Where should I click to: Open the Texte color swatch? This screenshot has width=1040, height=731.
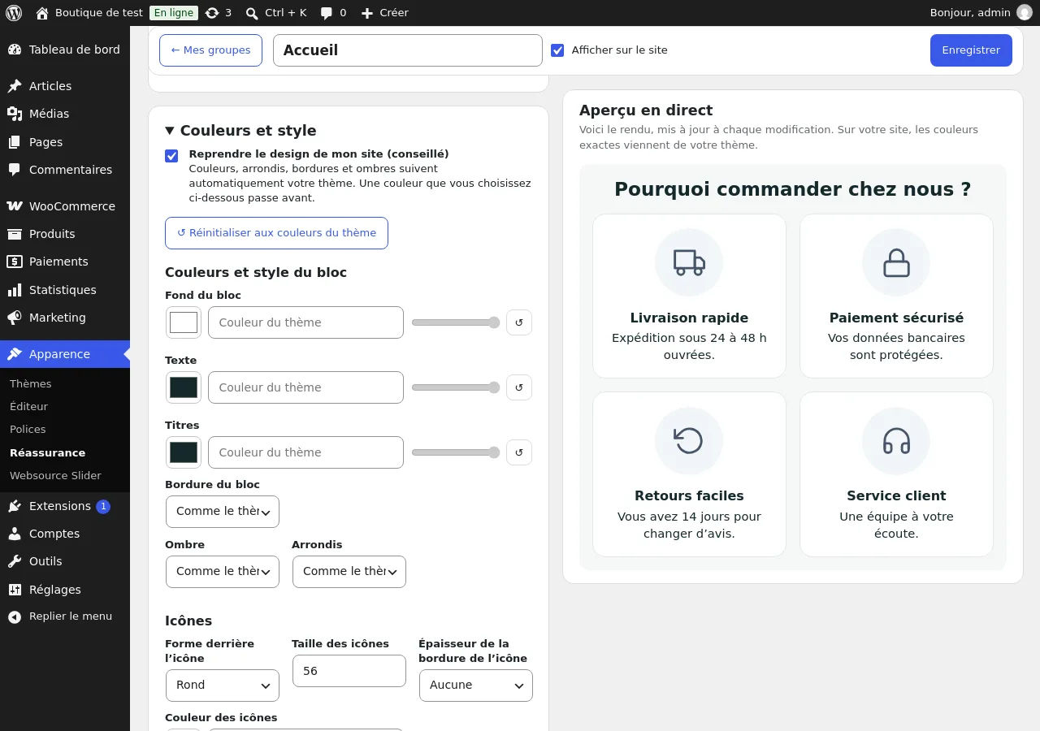184,387
